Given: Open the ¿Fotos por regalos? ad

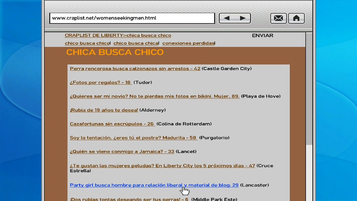Looking at the screenshot, I should pyautogui.click(x=101, y=82).
